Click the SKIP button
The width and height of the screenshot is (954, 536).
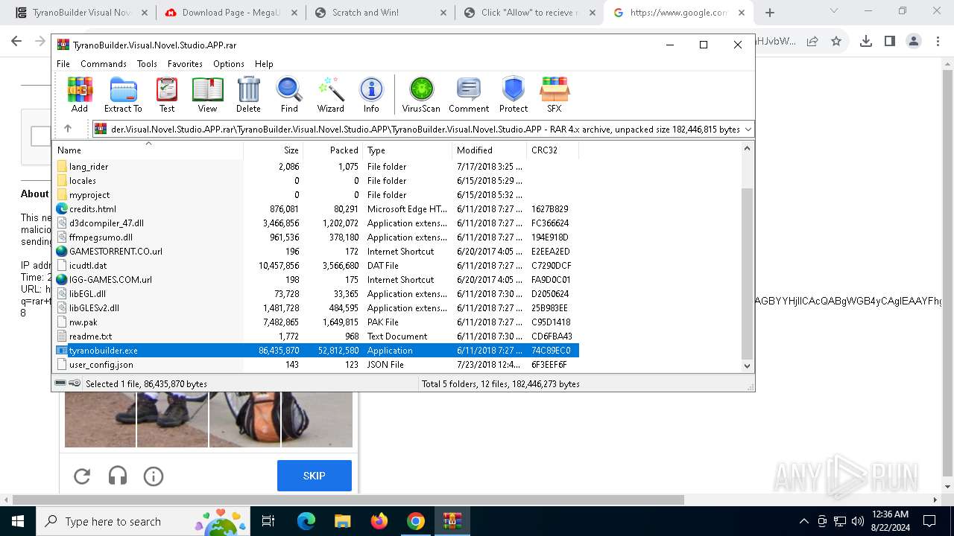pos(315,476)
